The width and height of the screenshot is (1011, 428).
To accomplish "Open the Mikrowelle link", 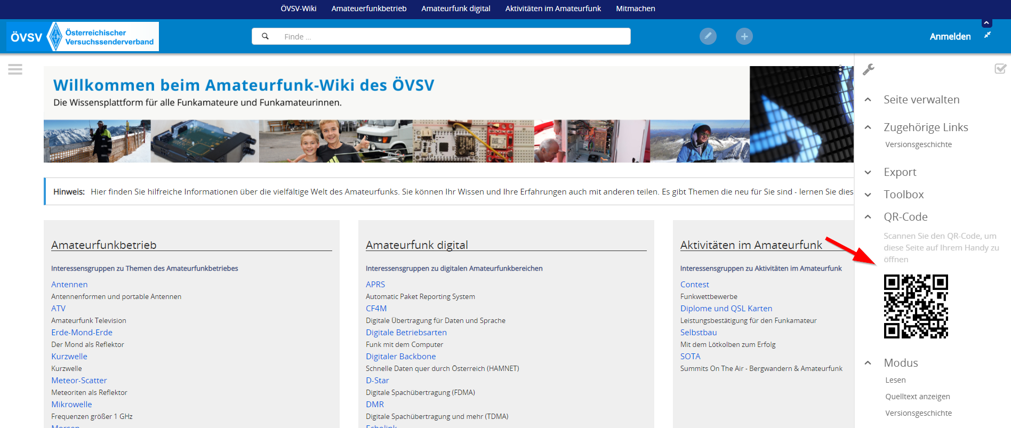I will pos(71,405).
